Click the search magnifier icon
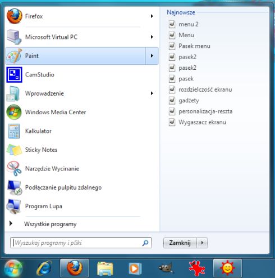The image size is (275, 278). pos(145,243)
